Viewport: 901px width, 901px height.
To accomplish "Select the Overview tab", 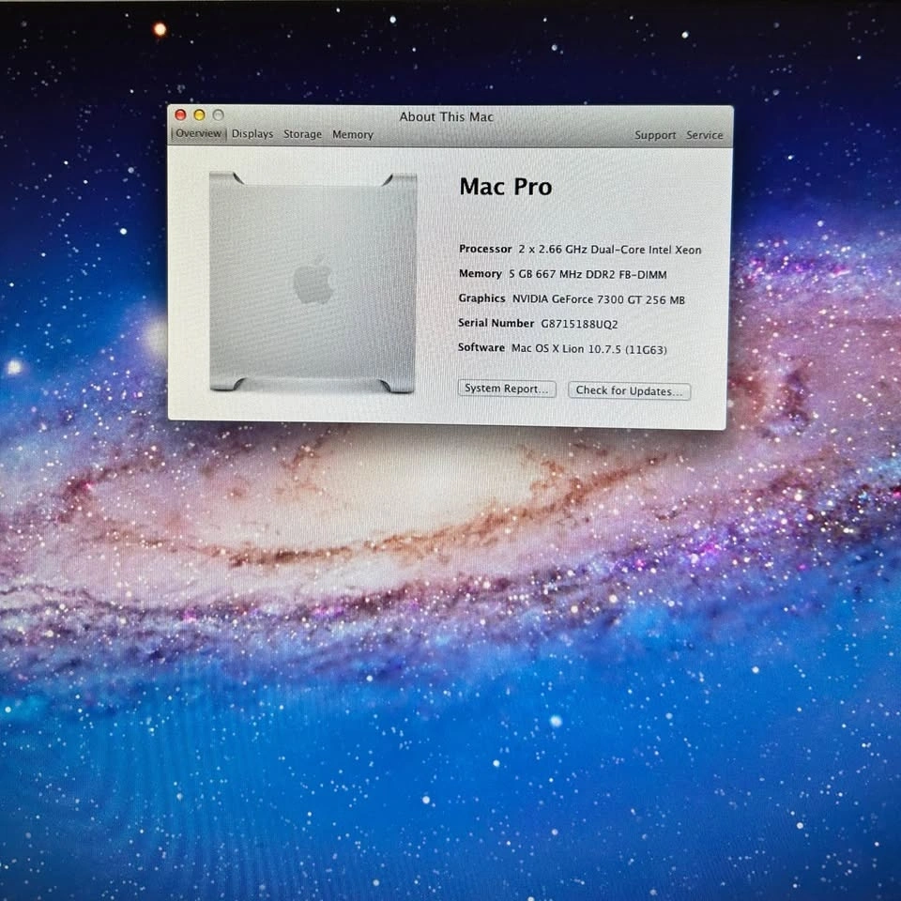I will (x=199, y=134).
